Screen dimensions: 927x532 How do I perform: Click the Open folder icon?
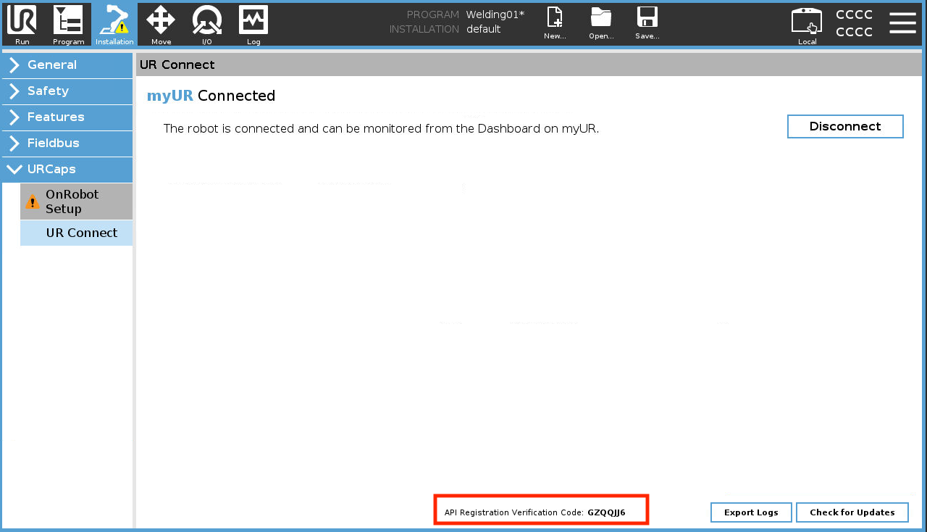pos(601,23)
